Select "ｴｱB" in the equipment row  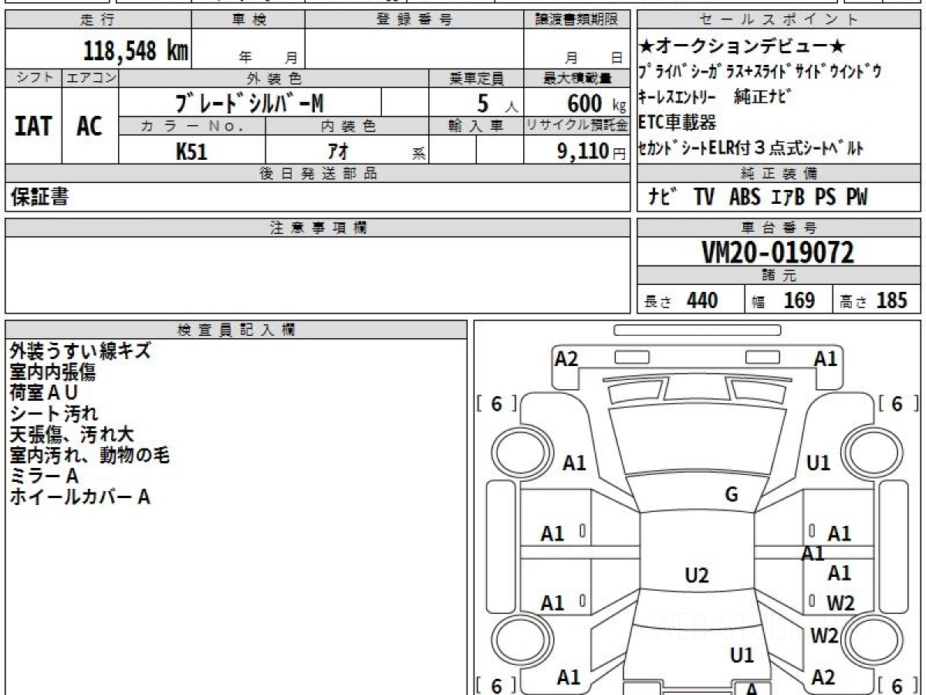point(787,197)
